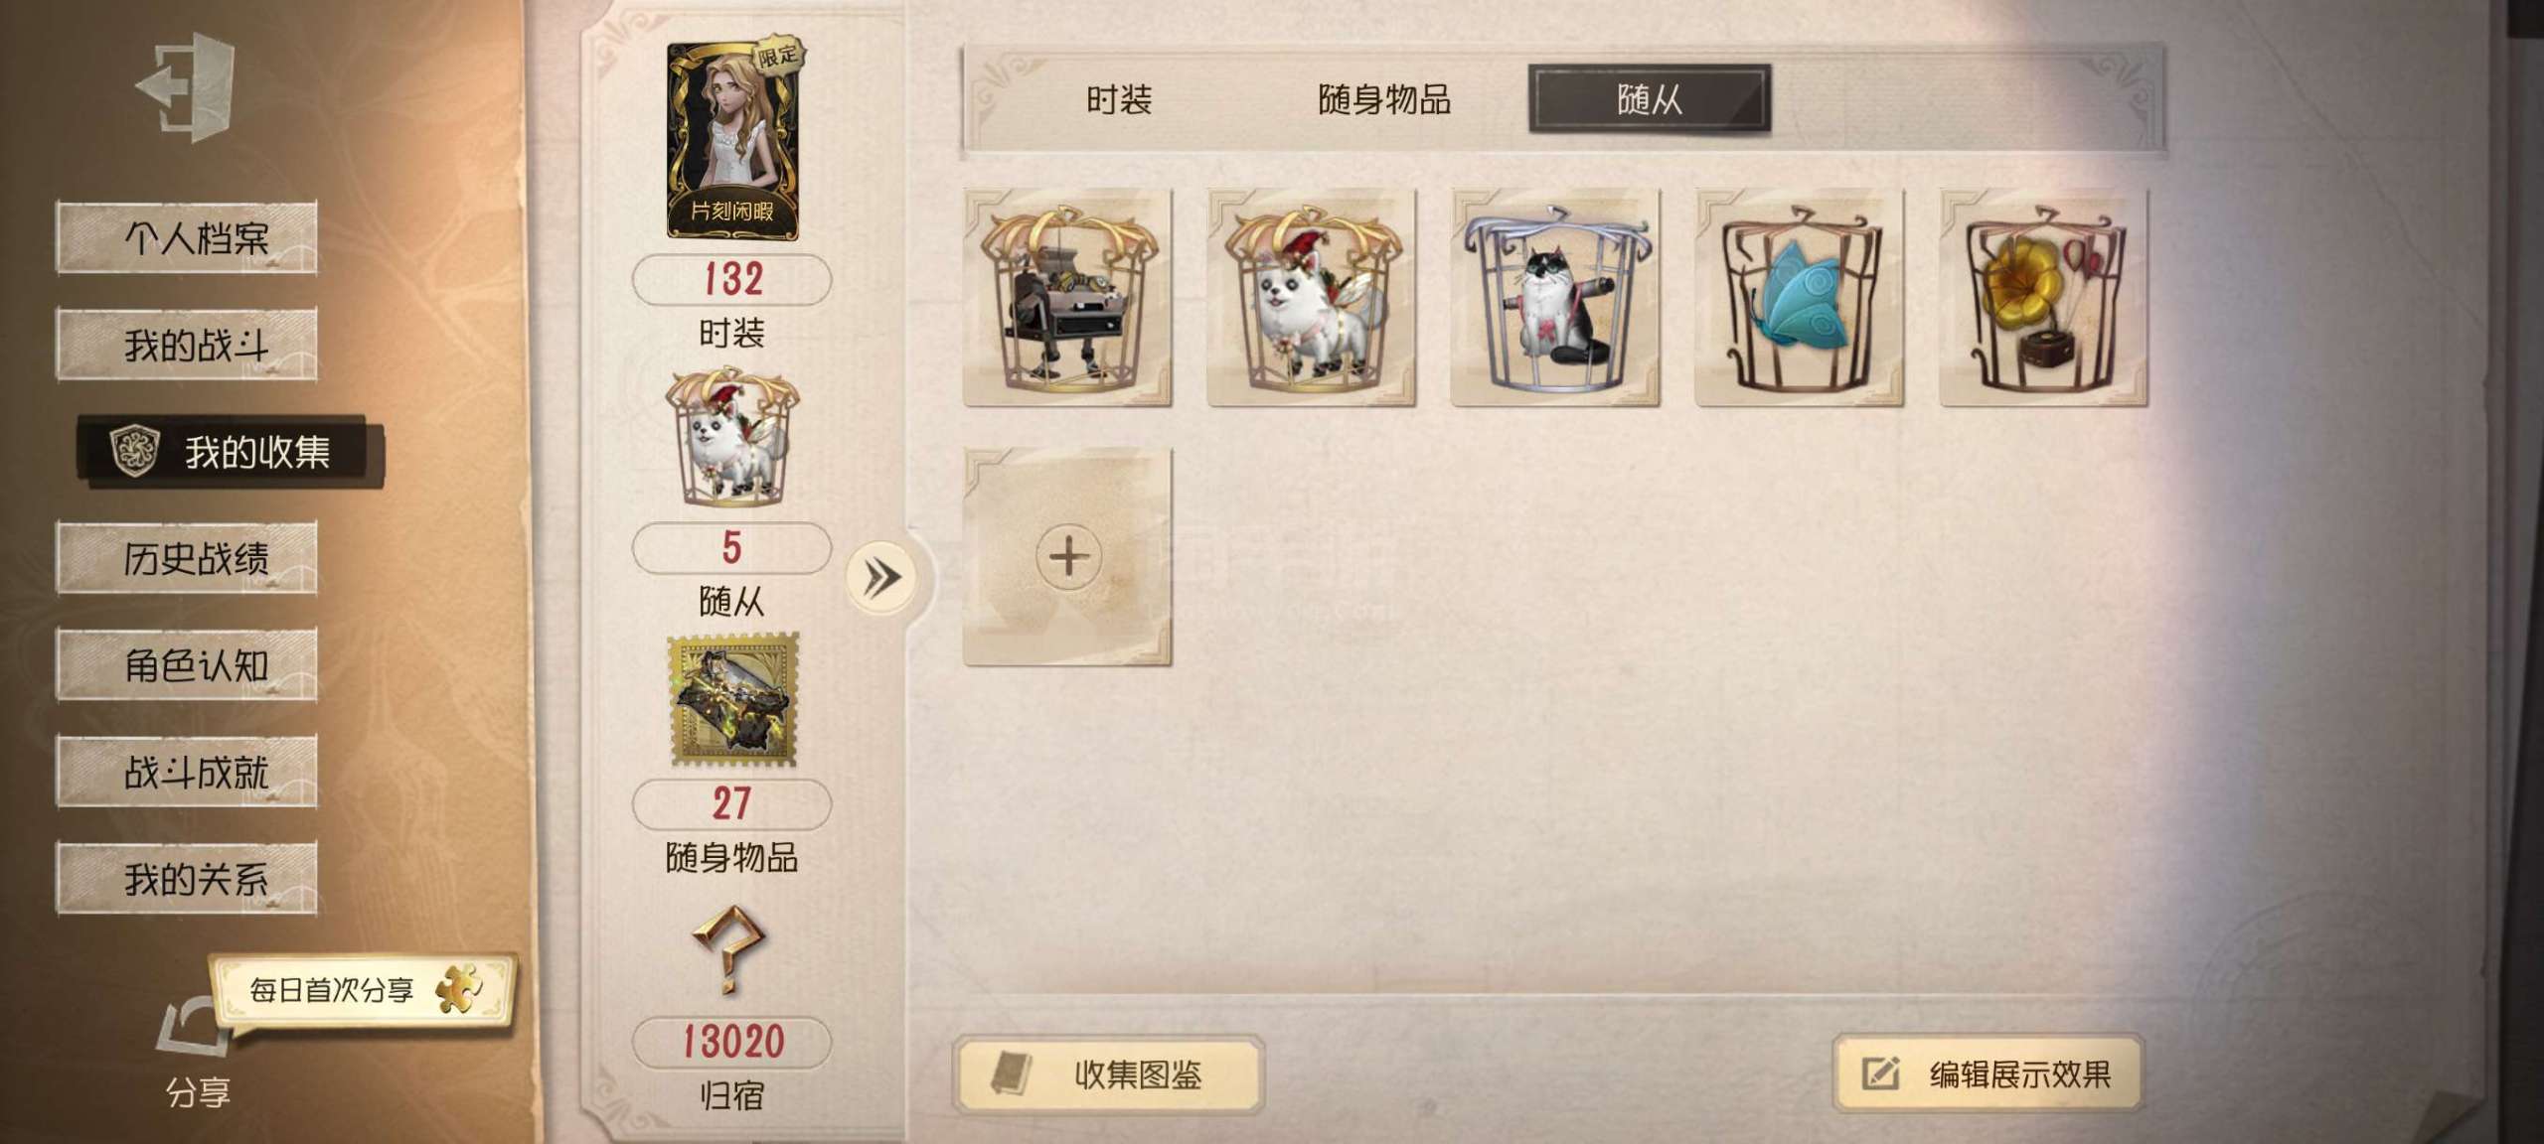2544x1144 pixels.
Task: Click the 每日首次分享 puzzle banner
Action: (364, 989)
